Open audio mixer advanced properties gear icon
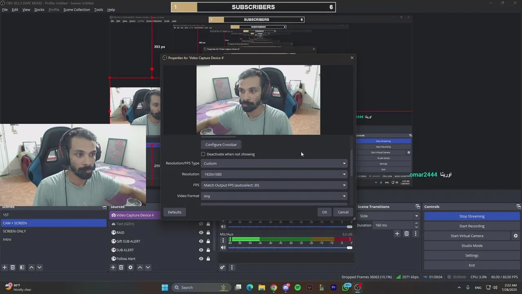 [222, 267]
